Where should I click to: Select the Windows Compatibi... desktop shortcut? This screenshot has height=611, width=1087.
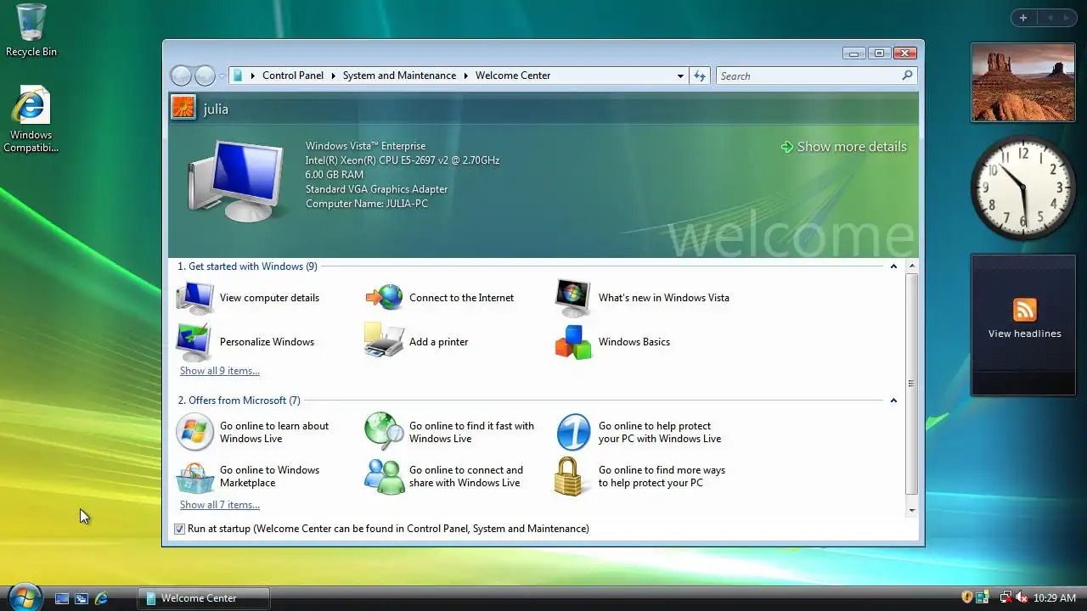(31, 120)
